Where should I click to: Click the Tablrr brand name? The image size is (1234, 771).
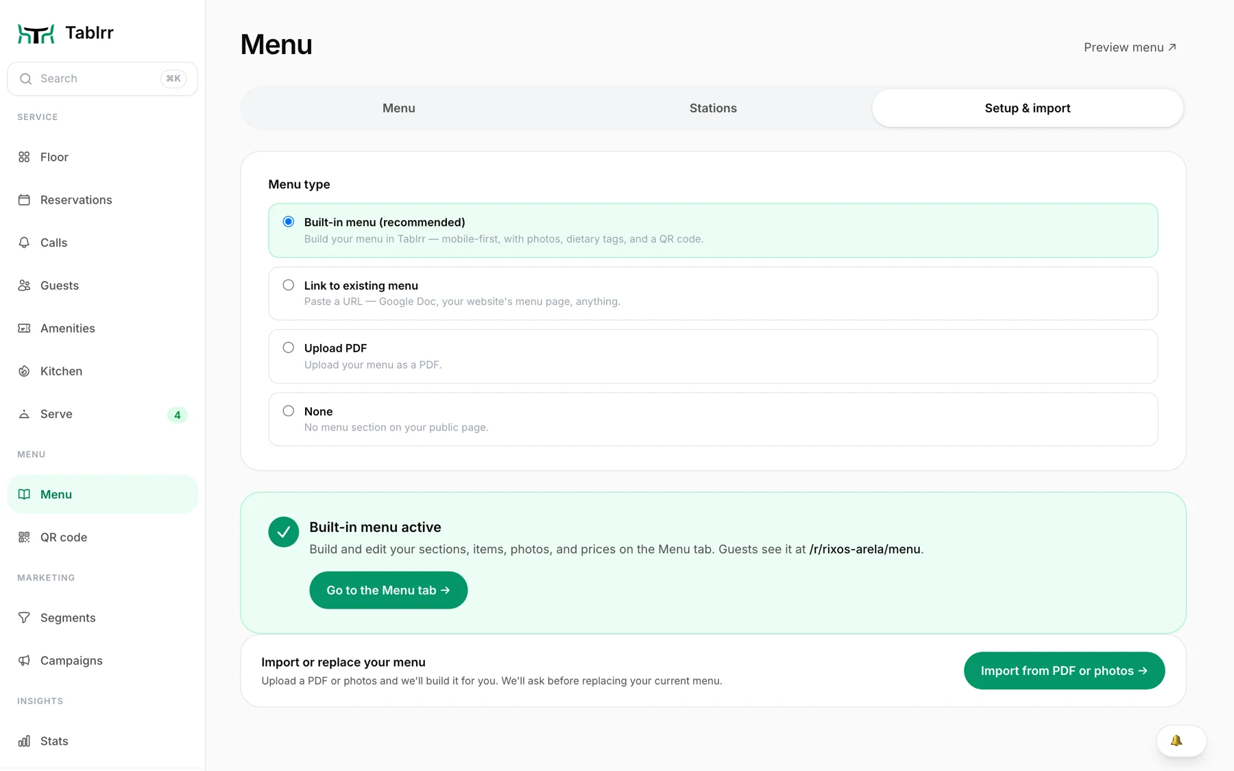click(x=89, y=33)
